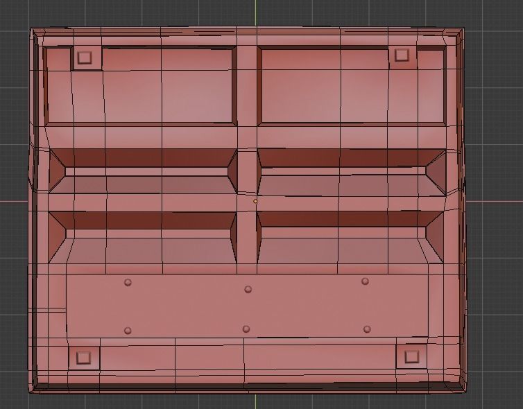The width and height of the screenshot is (523, 409).
Task: Click the orange object origin dot
Action: tap(255, 201)
